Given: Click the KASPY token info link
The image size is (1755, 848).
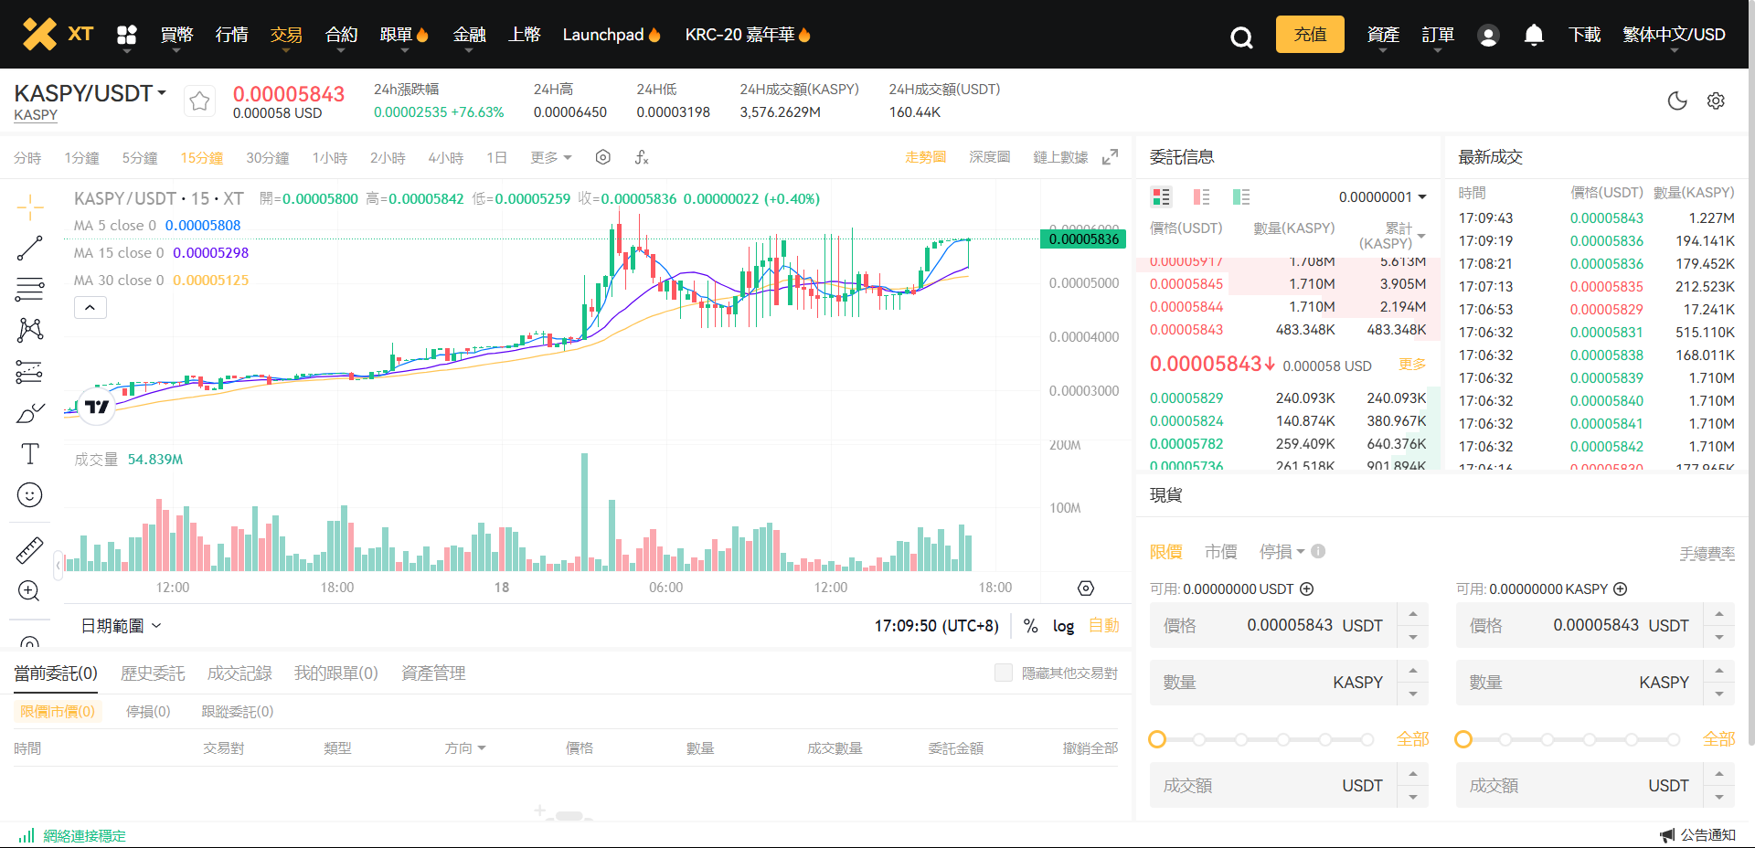Looking at the screenshot, I should pyautogui.click(x=36, y=115).
